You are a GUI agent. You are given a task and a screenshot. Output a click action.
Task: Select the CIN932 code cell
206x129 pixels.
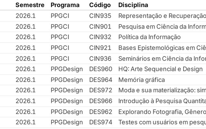(x=100, y=37)
